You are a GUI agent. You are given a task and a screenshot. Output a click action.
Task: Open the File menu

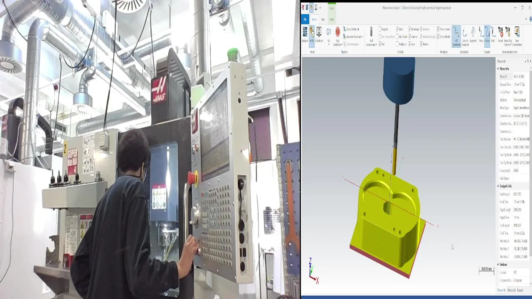[305, 20]
